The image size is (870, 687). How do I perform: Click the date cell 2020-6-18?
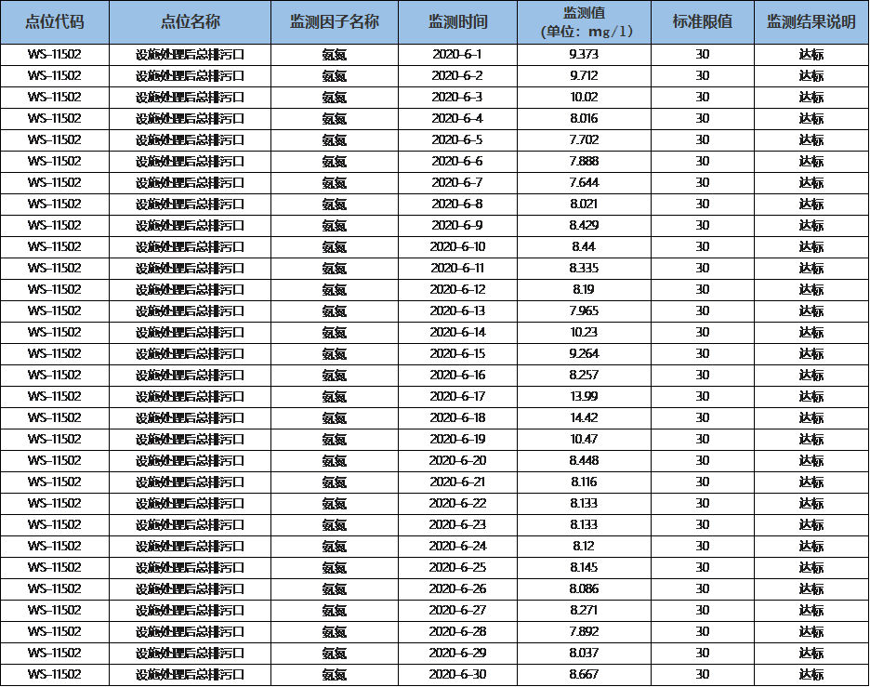tap(457, 417)
